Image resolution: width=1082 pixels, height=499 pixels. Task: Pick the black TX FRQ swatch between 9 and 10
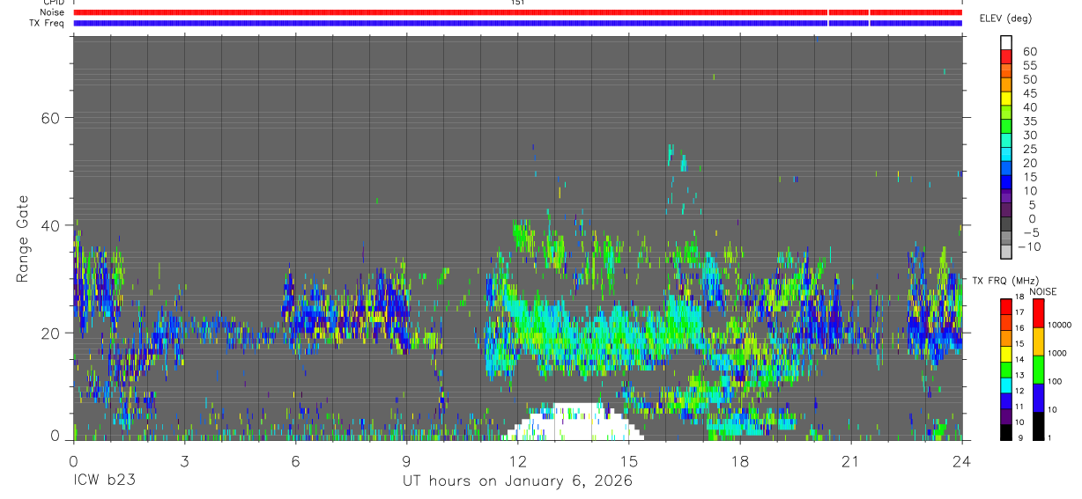coord(1005,432)
